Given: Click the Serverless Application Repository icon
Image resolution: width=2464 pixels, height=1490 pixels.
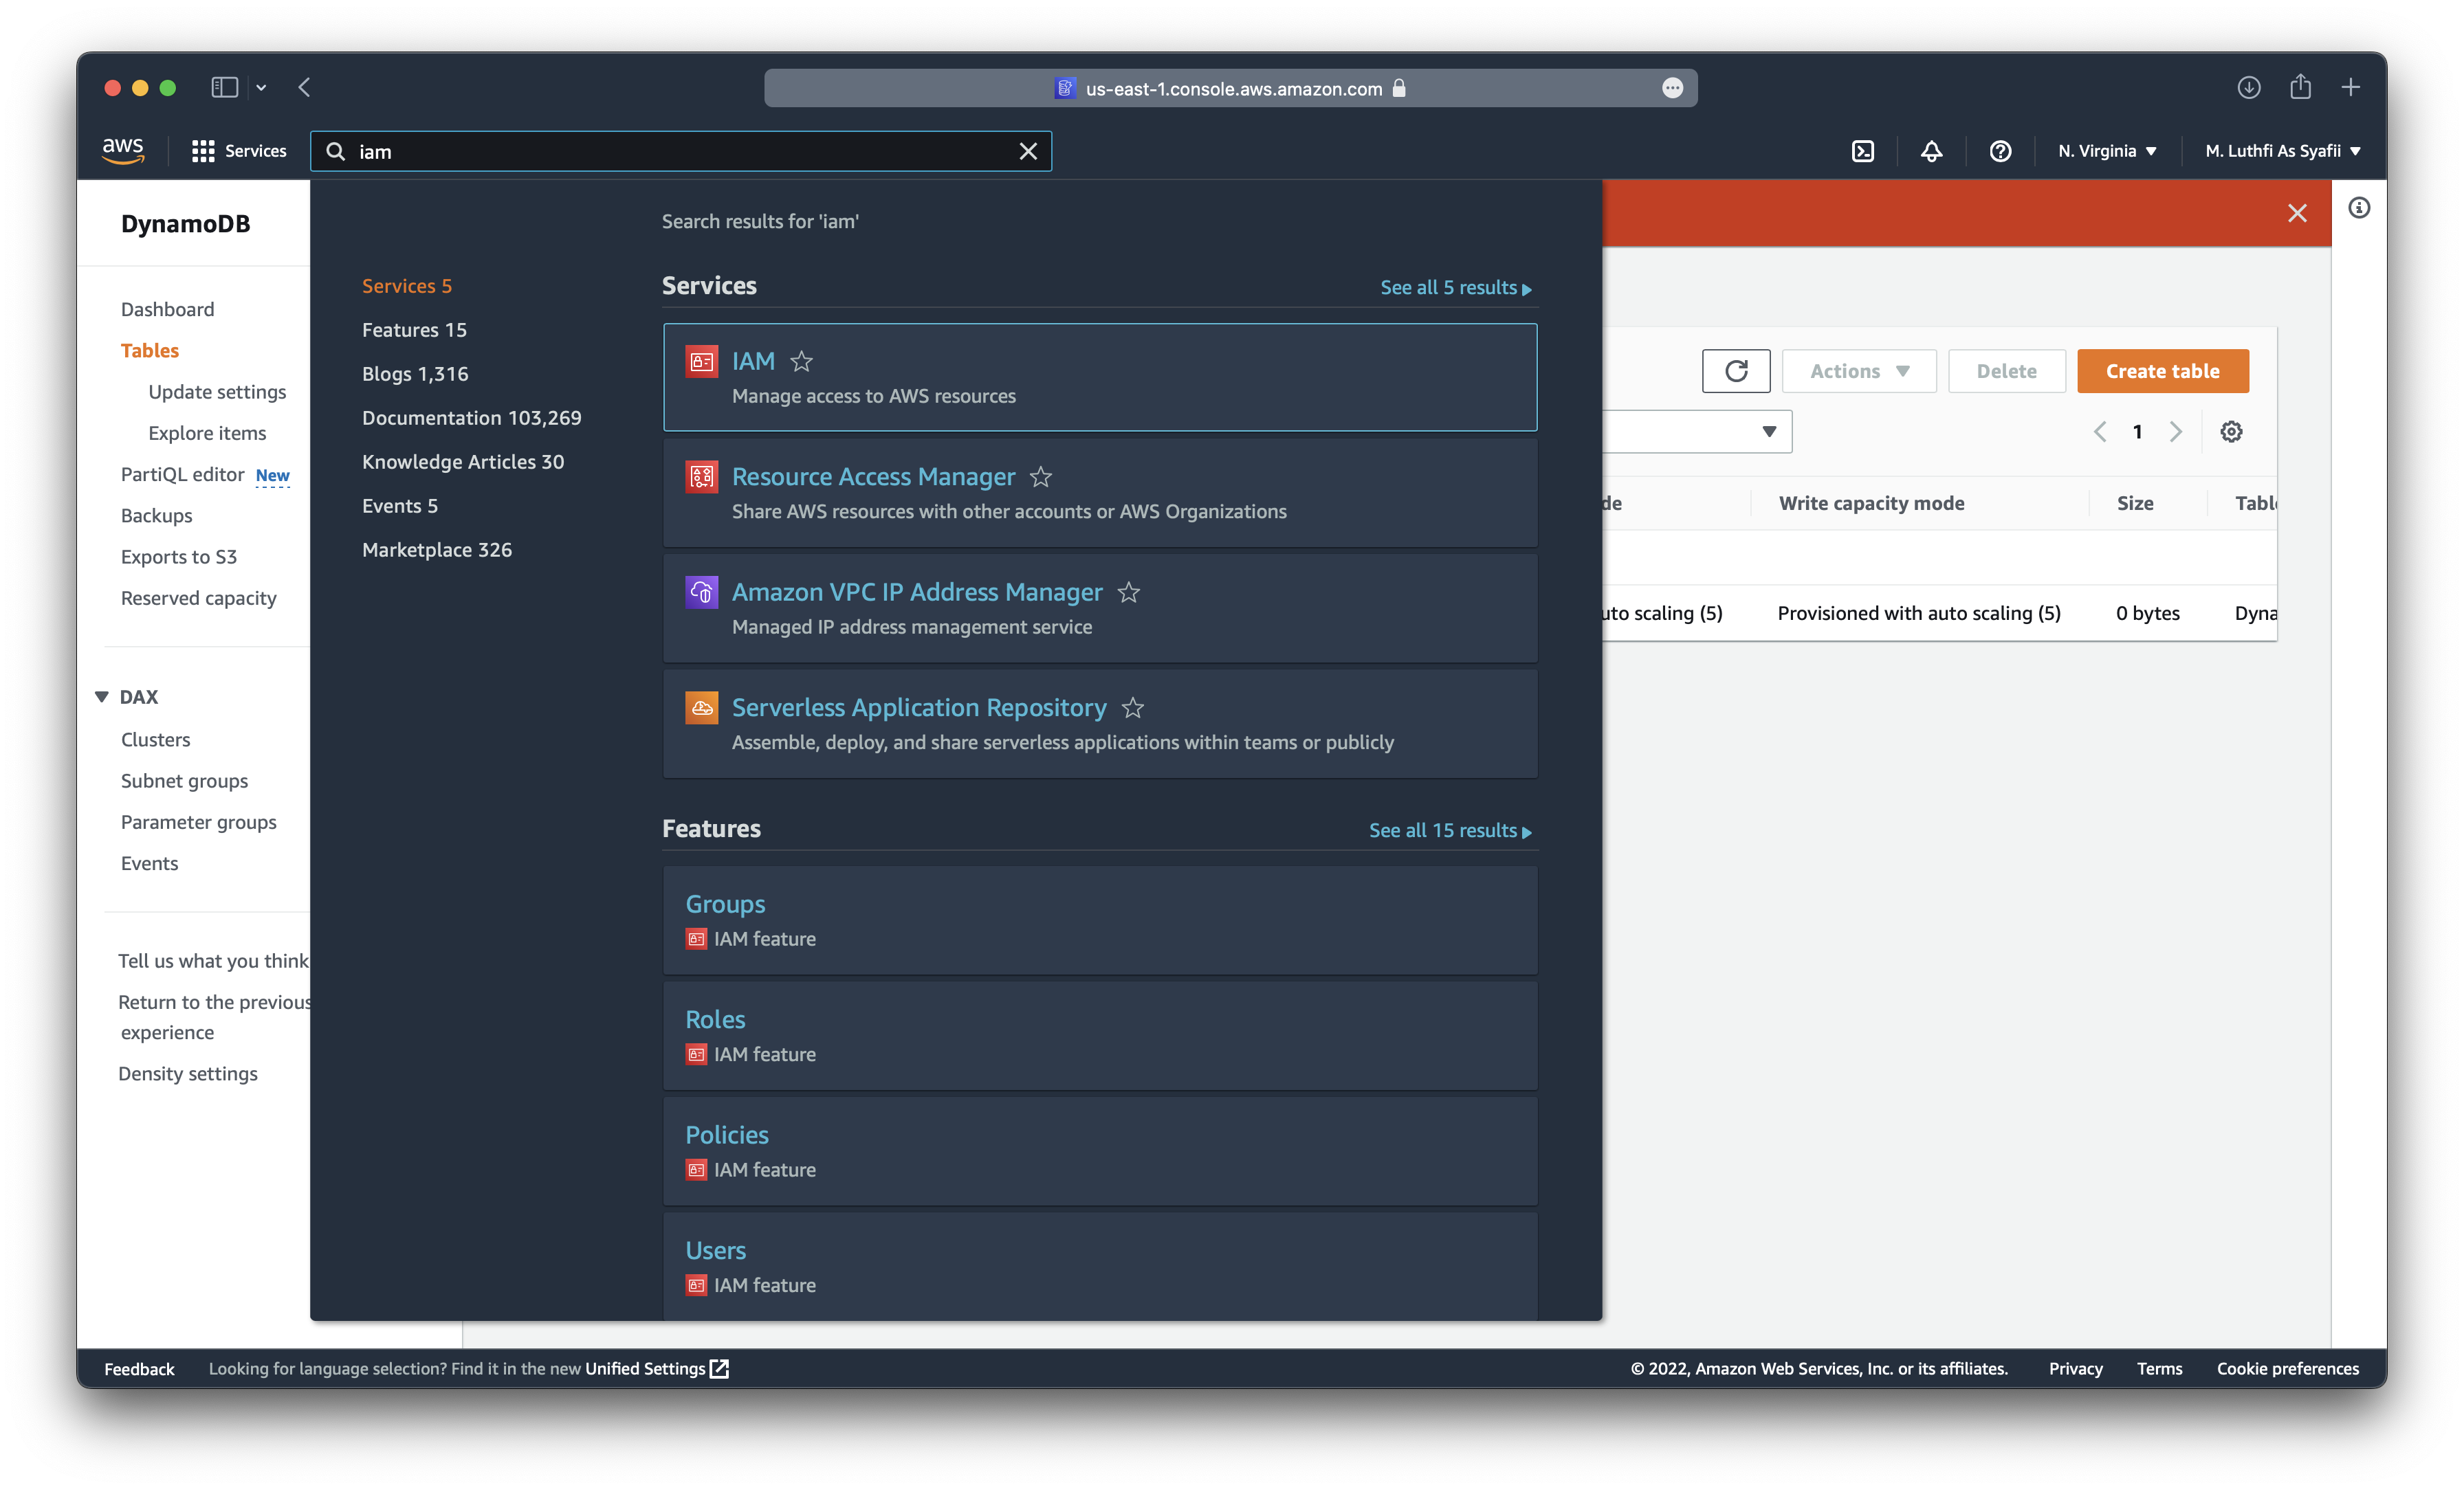Looking at the screenshot, I should tap(701, 708).
